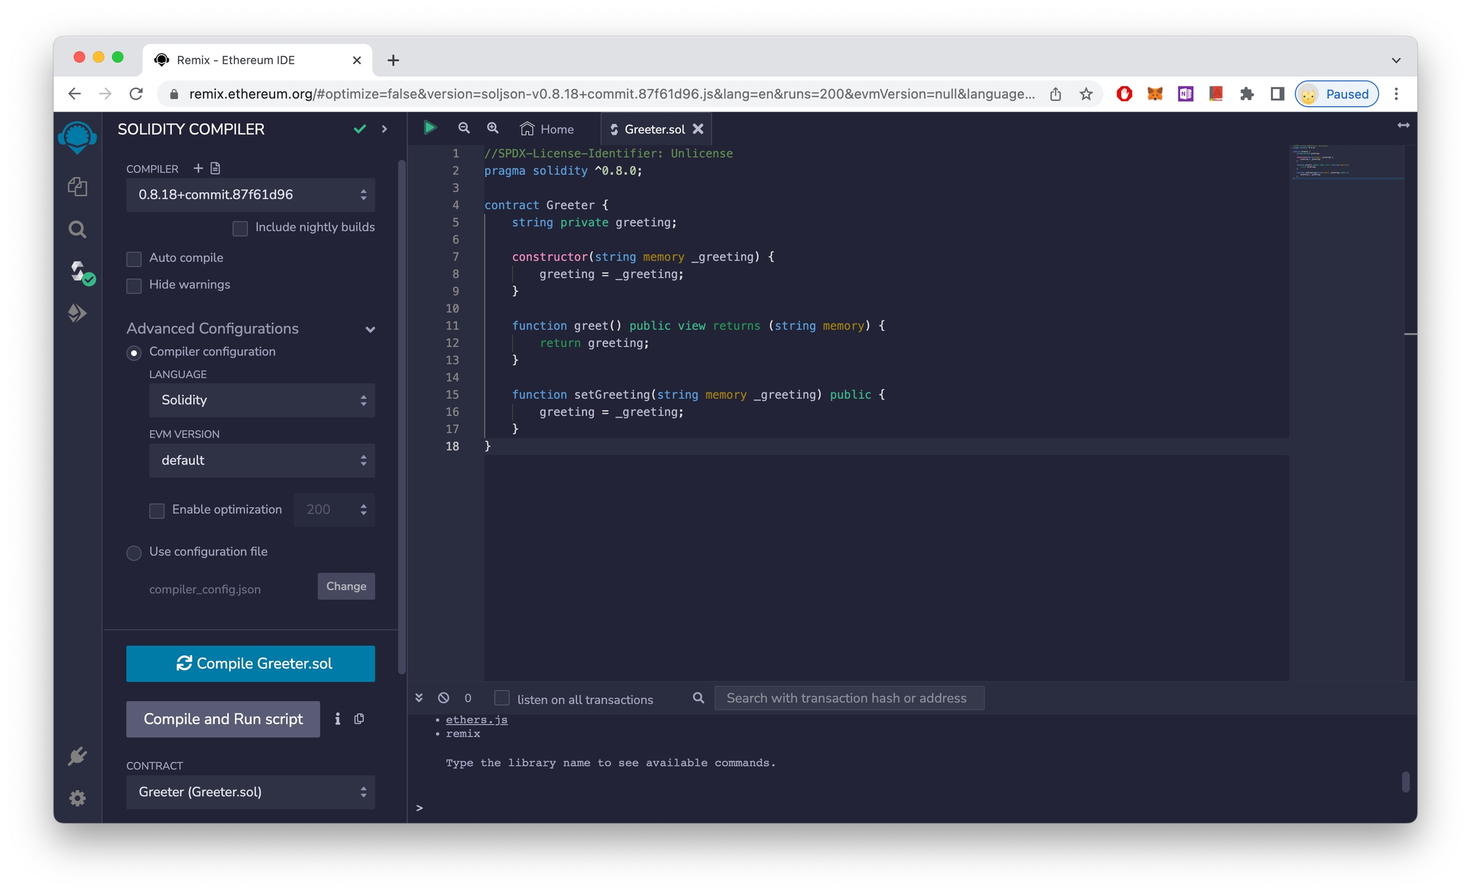This screenshot has width=1471, height=894.
Task: Switch to the Home tab
Action: (x=547, y=129)
